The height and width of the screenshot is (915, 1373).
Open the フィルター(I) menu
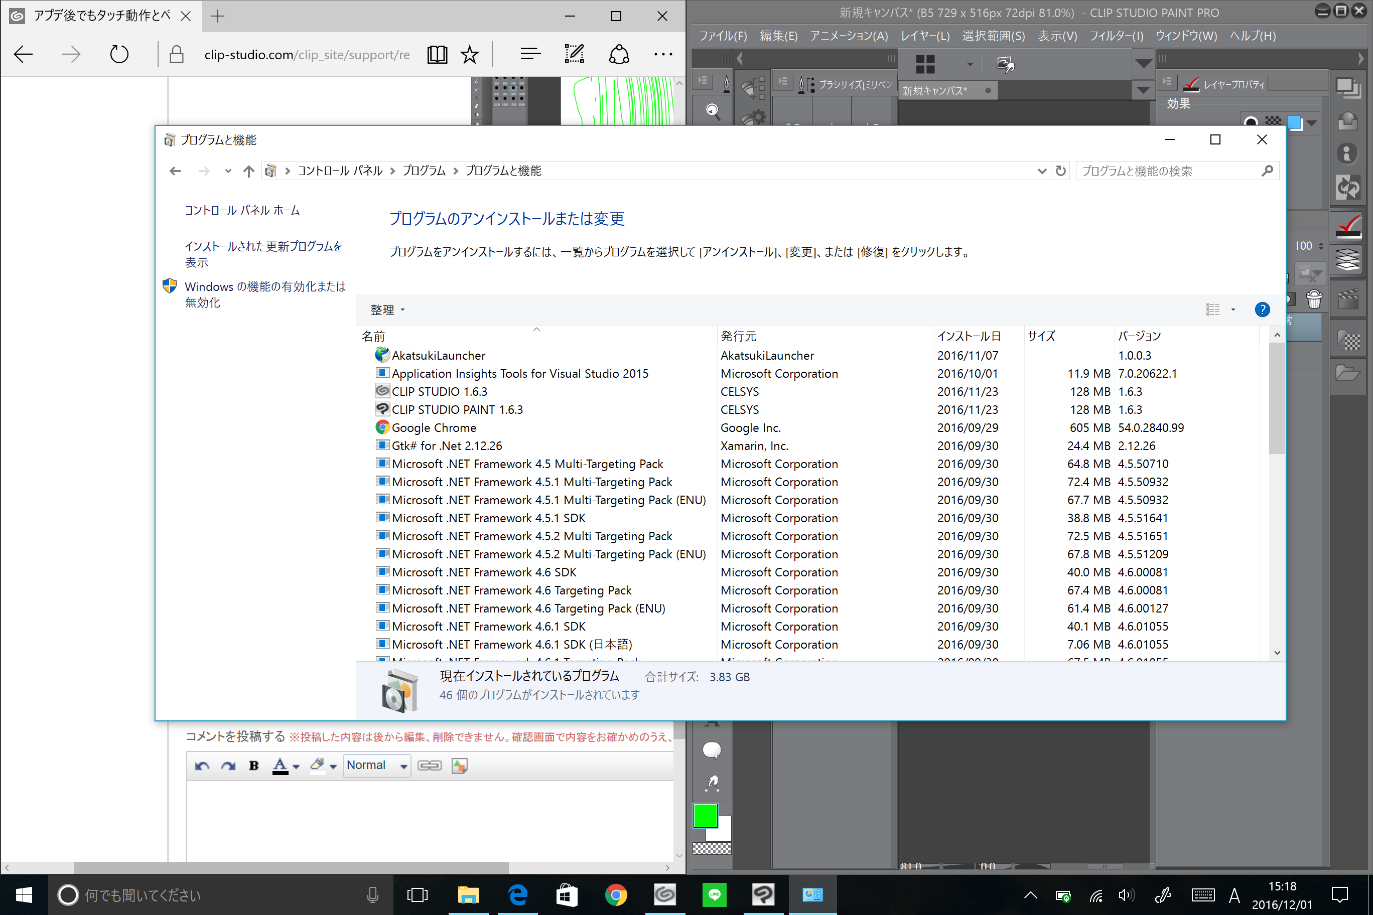click(x=1116, y=36)
